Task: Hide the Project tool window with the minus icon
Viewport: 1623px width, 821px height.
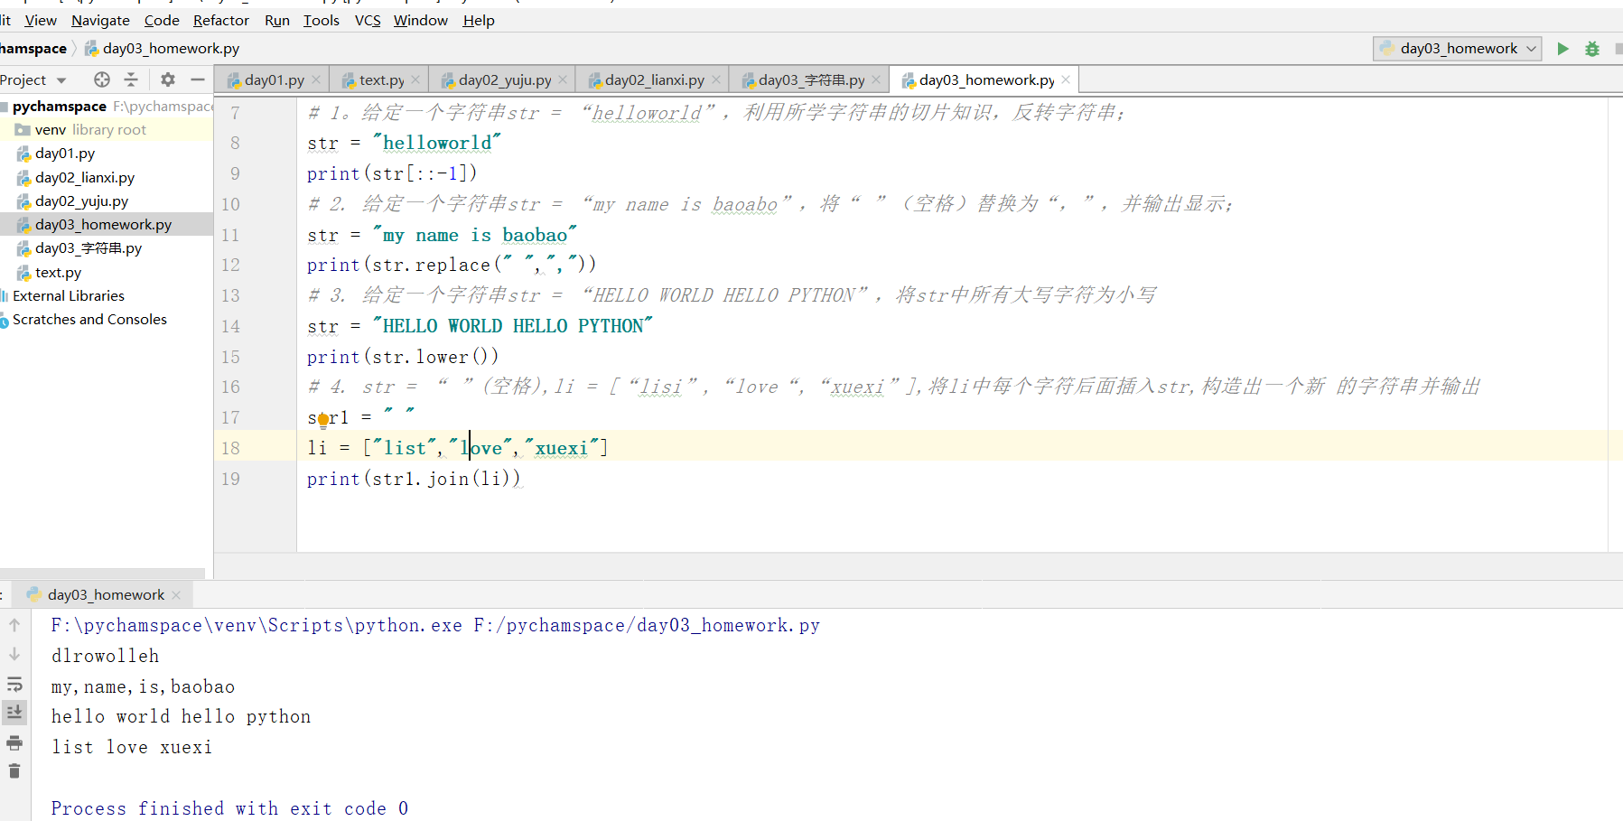Action: 197,79
